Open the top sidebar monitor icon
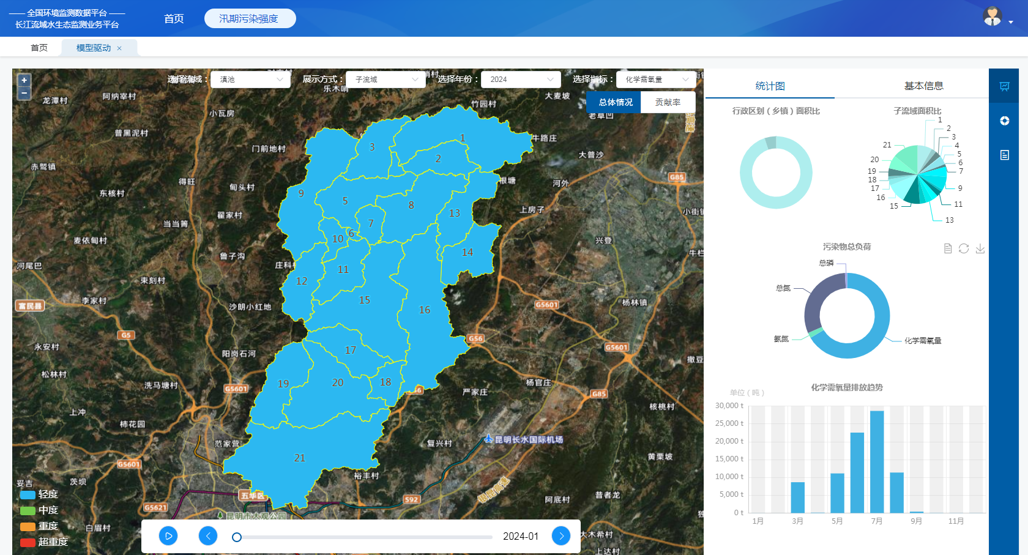This screenshot has height=555, width=1028. point(1005,86)
